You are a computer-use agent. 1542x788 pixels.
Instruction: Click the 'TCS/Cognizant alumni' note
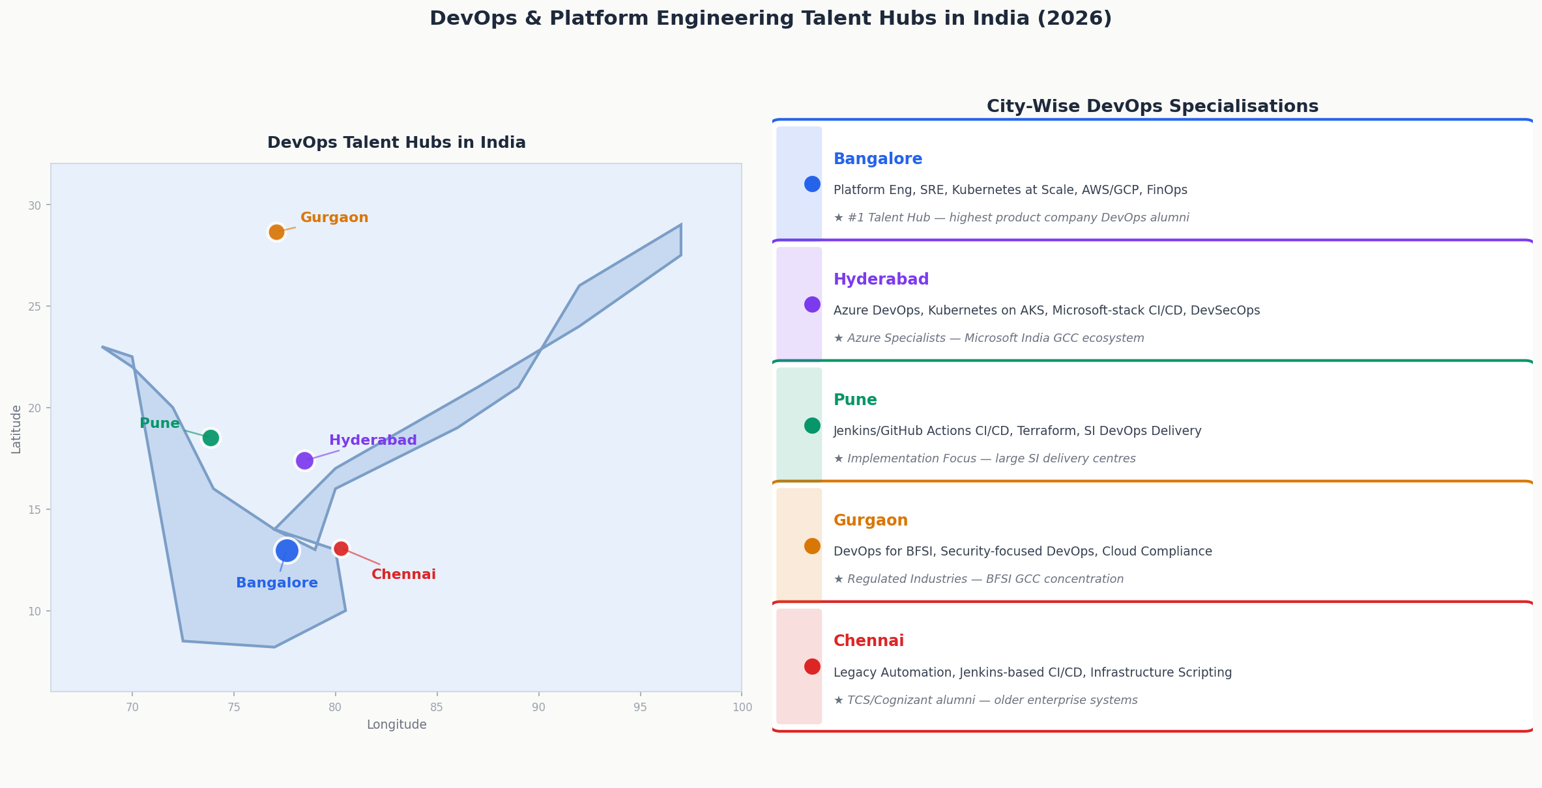click(x=985, y=700)
